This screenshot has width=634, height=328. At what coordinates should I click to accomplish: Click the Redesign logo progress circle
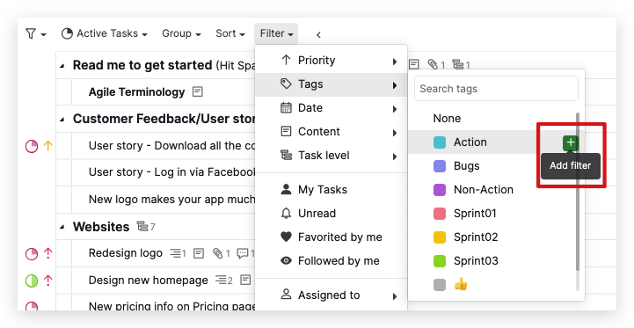[32, 254]
